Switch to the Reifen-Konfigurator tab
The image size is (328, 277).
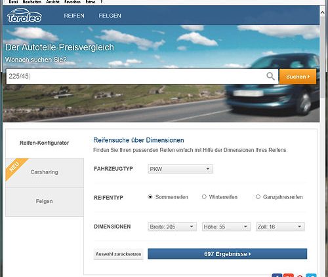pyautogui.click(x=45, y=143)
